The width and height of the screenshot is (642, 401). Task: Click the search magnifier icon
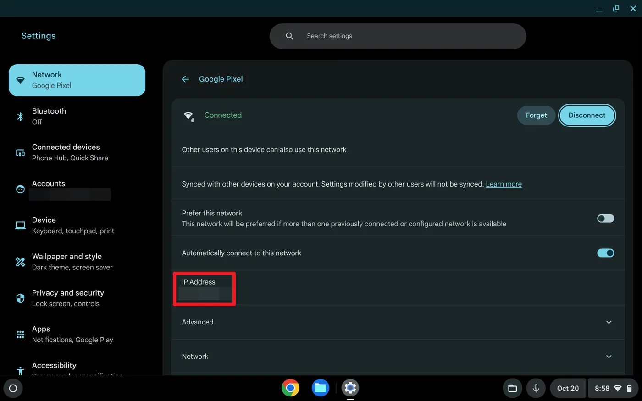pos(289,36)
